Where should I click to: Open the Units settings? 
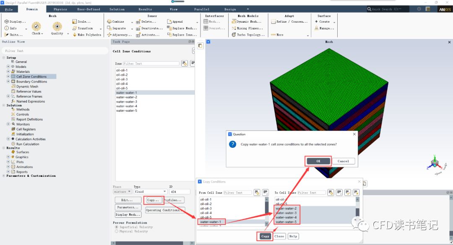tap(13, 35)
